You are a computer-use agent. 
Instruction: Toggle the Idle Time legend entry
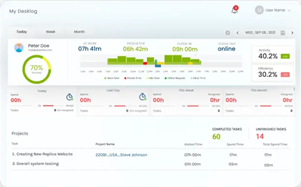click(x=153, y=78)
